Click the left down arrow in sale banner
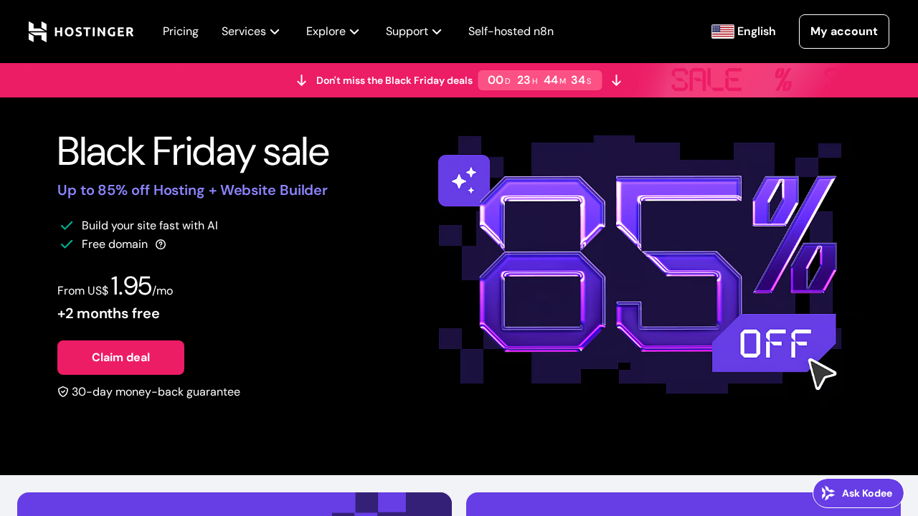Screen dimensions: 918x516 301,80
